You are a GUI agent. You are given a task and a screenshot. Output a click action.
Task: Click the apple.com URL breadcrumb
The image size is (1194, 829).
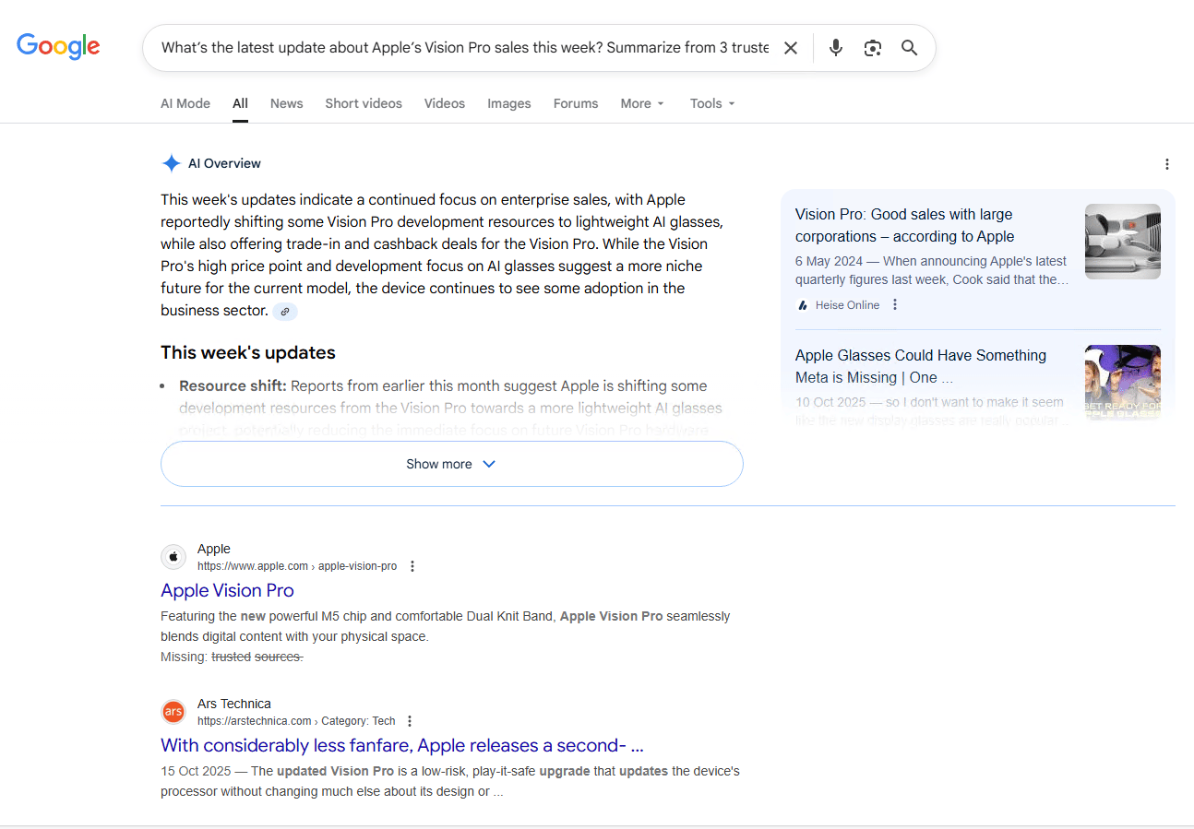297,566
